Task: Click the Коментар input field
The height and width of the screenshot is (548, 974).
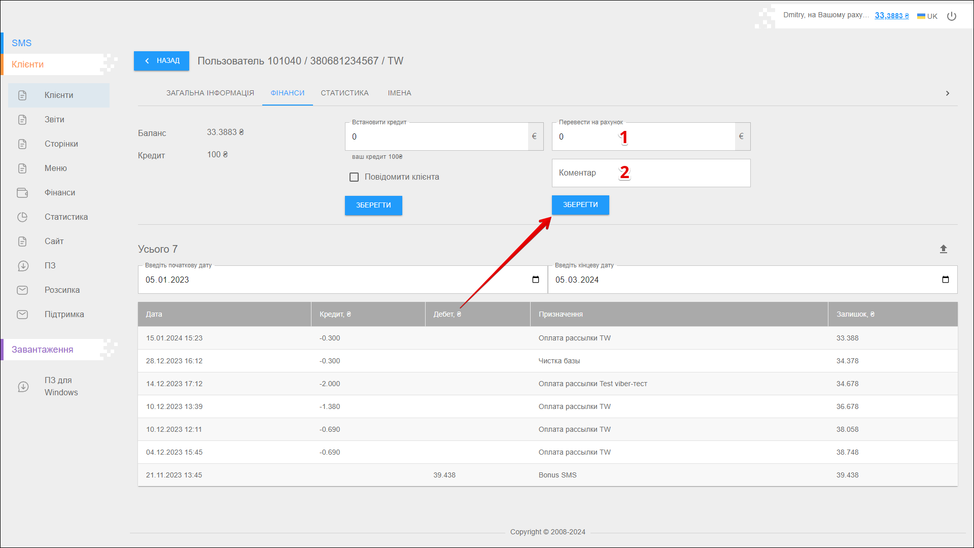Action: pos(651,173)
